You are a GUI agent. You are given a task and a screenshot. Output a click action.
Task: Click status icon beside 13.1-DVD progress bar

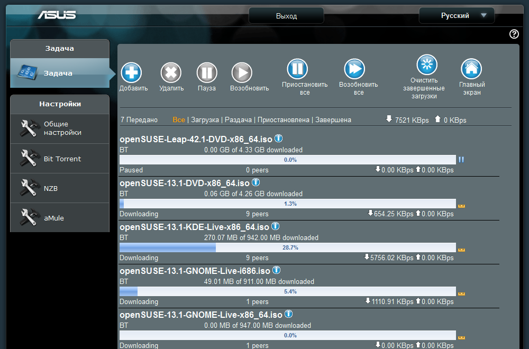point(461,205)
